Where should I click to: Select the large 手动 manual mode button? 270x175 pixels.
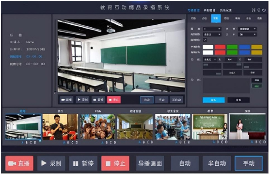point(249,163)
